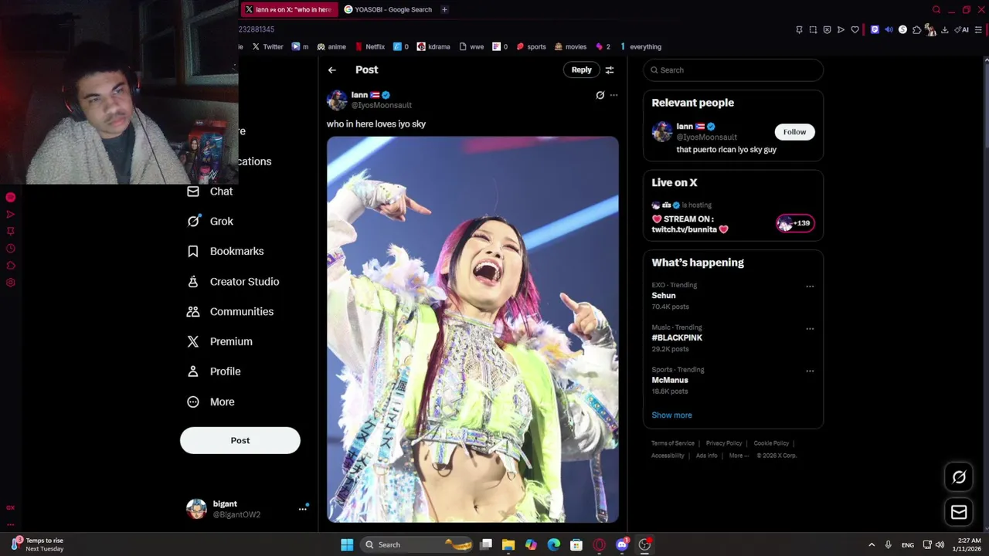989x556 pixels.
Task: Click the heart bookmark icon in address bar
Action: click(855, 30)
